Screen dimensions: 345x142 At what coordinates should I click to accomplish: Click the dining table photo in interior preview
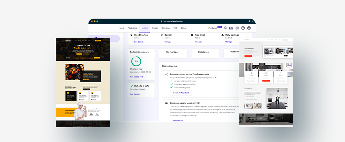277,98
